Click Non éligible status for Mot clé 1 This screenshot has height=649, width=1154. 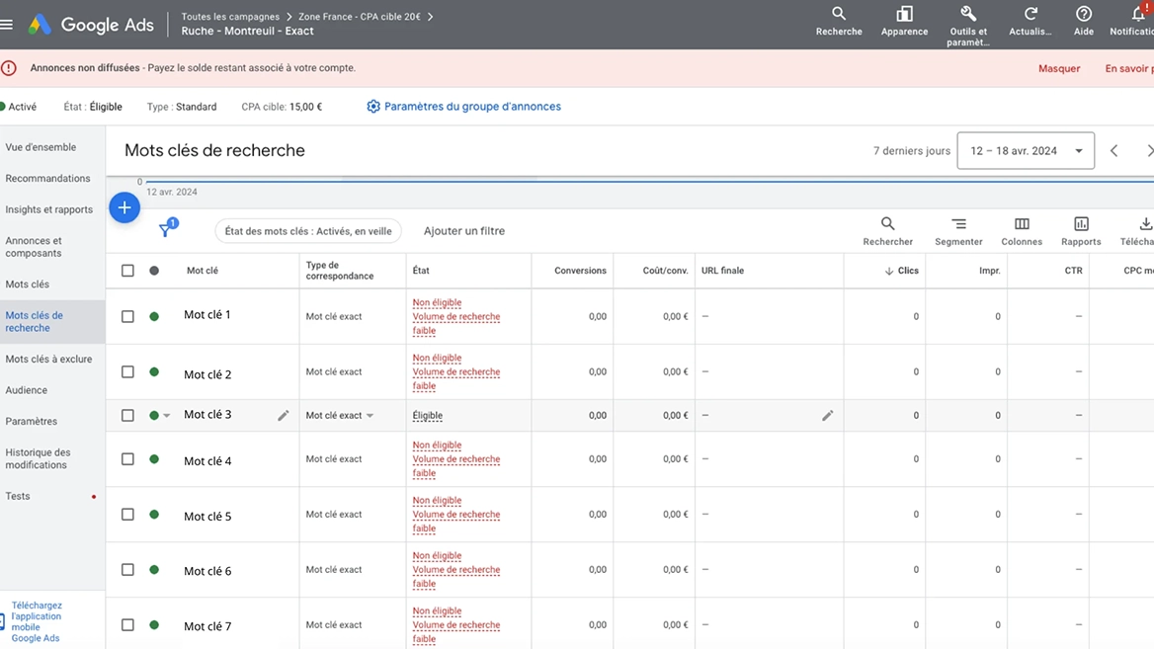437,302
